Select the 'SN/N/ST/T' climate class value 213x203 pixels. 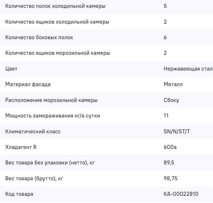177,131
